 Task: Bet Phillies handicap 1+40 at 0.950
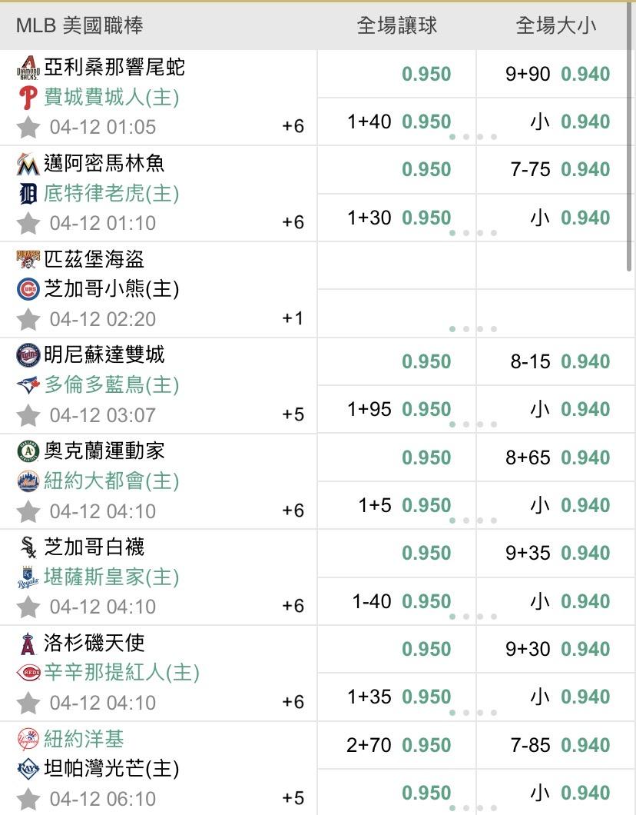tap(399, 121)
